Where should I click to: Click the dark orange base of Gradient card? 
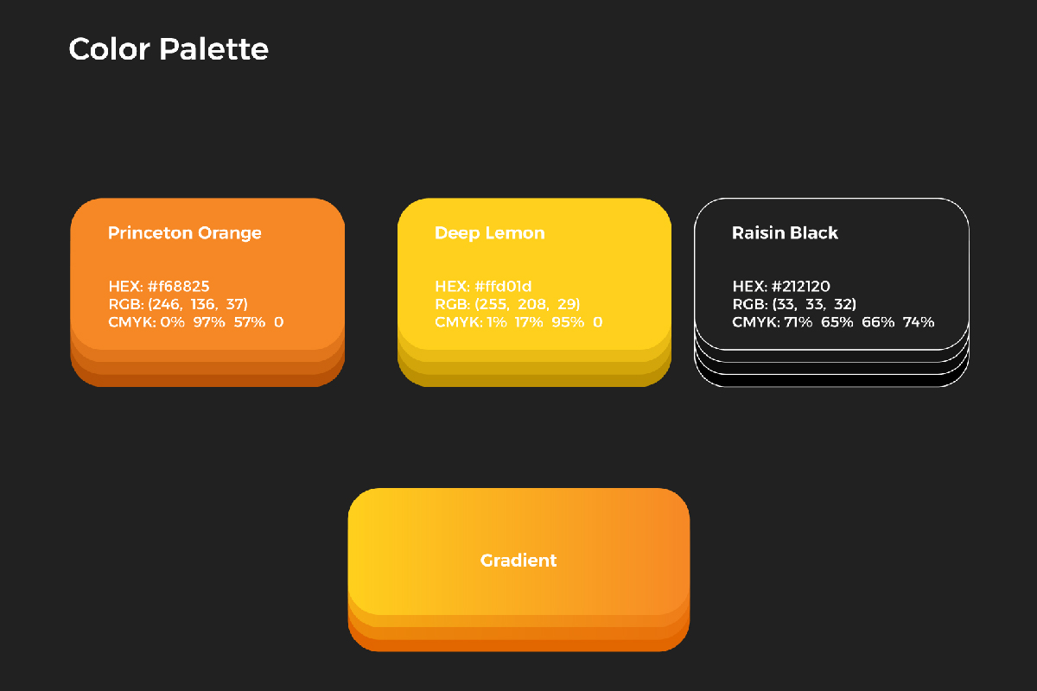coord(518,645)
